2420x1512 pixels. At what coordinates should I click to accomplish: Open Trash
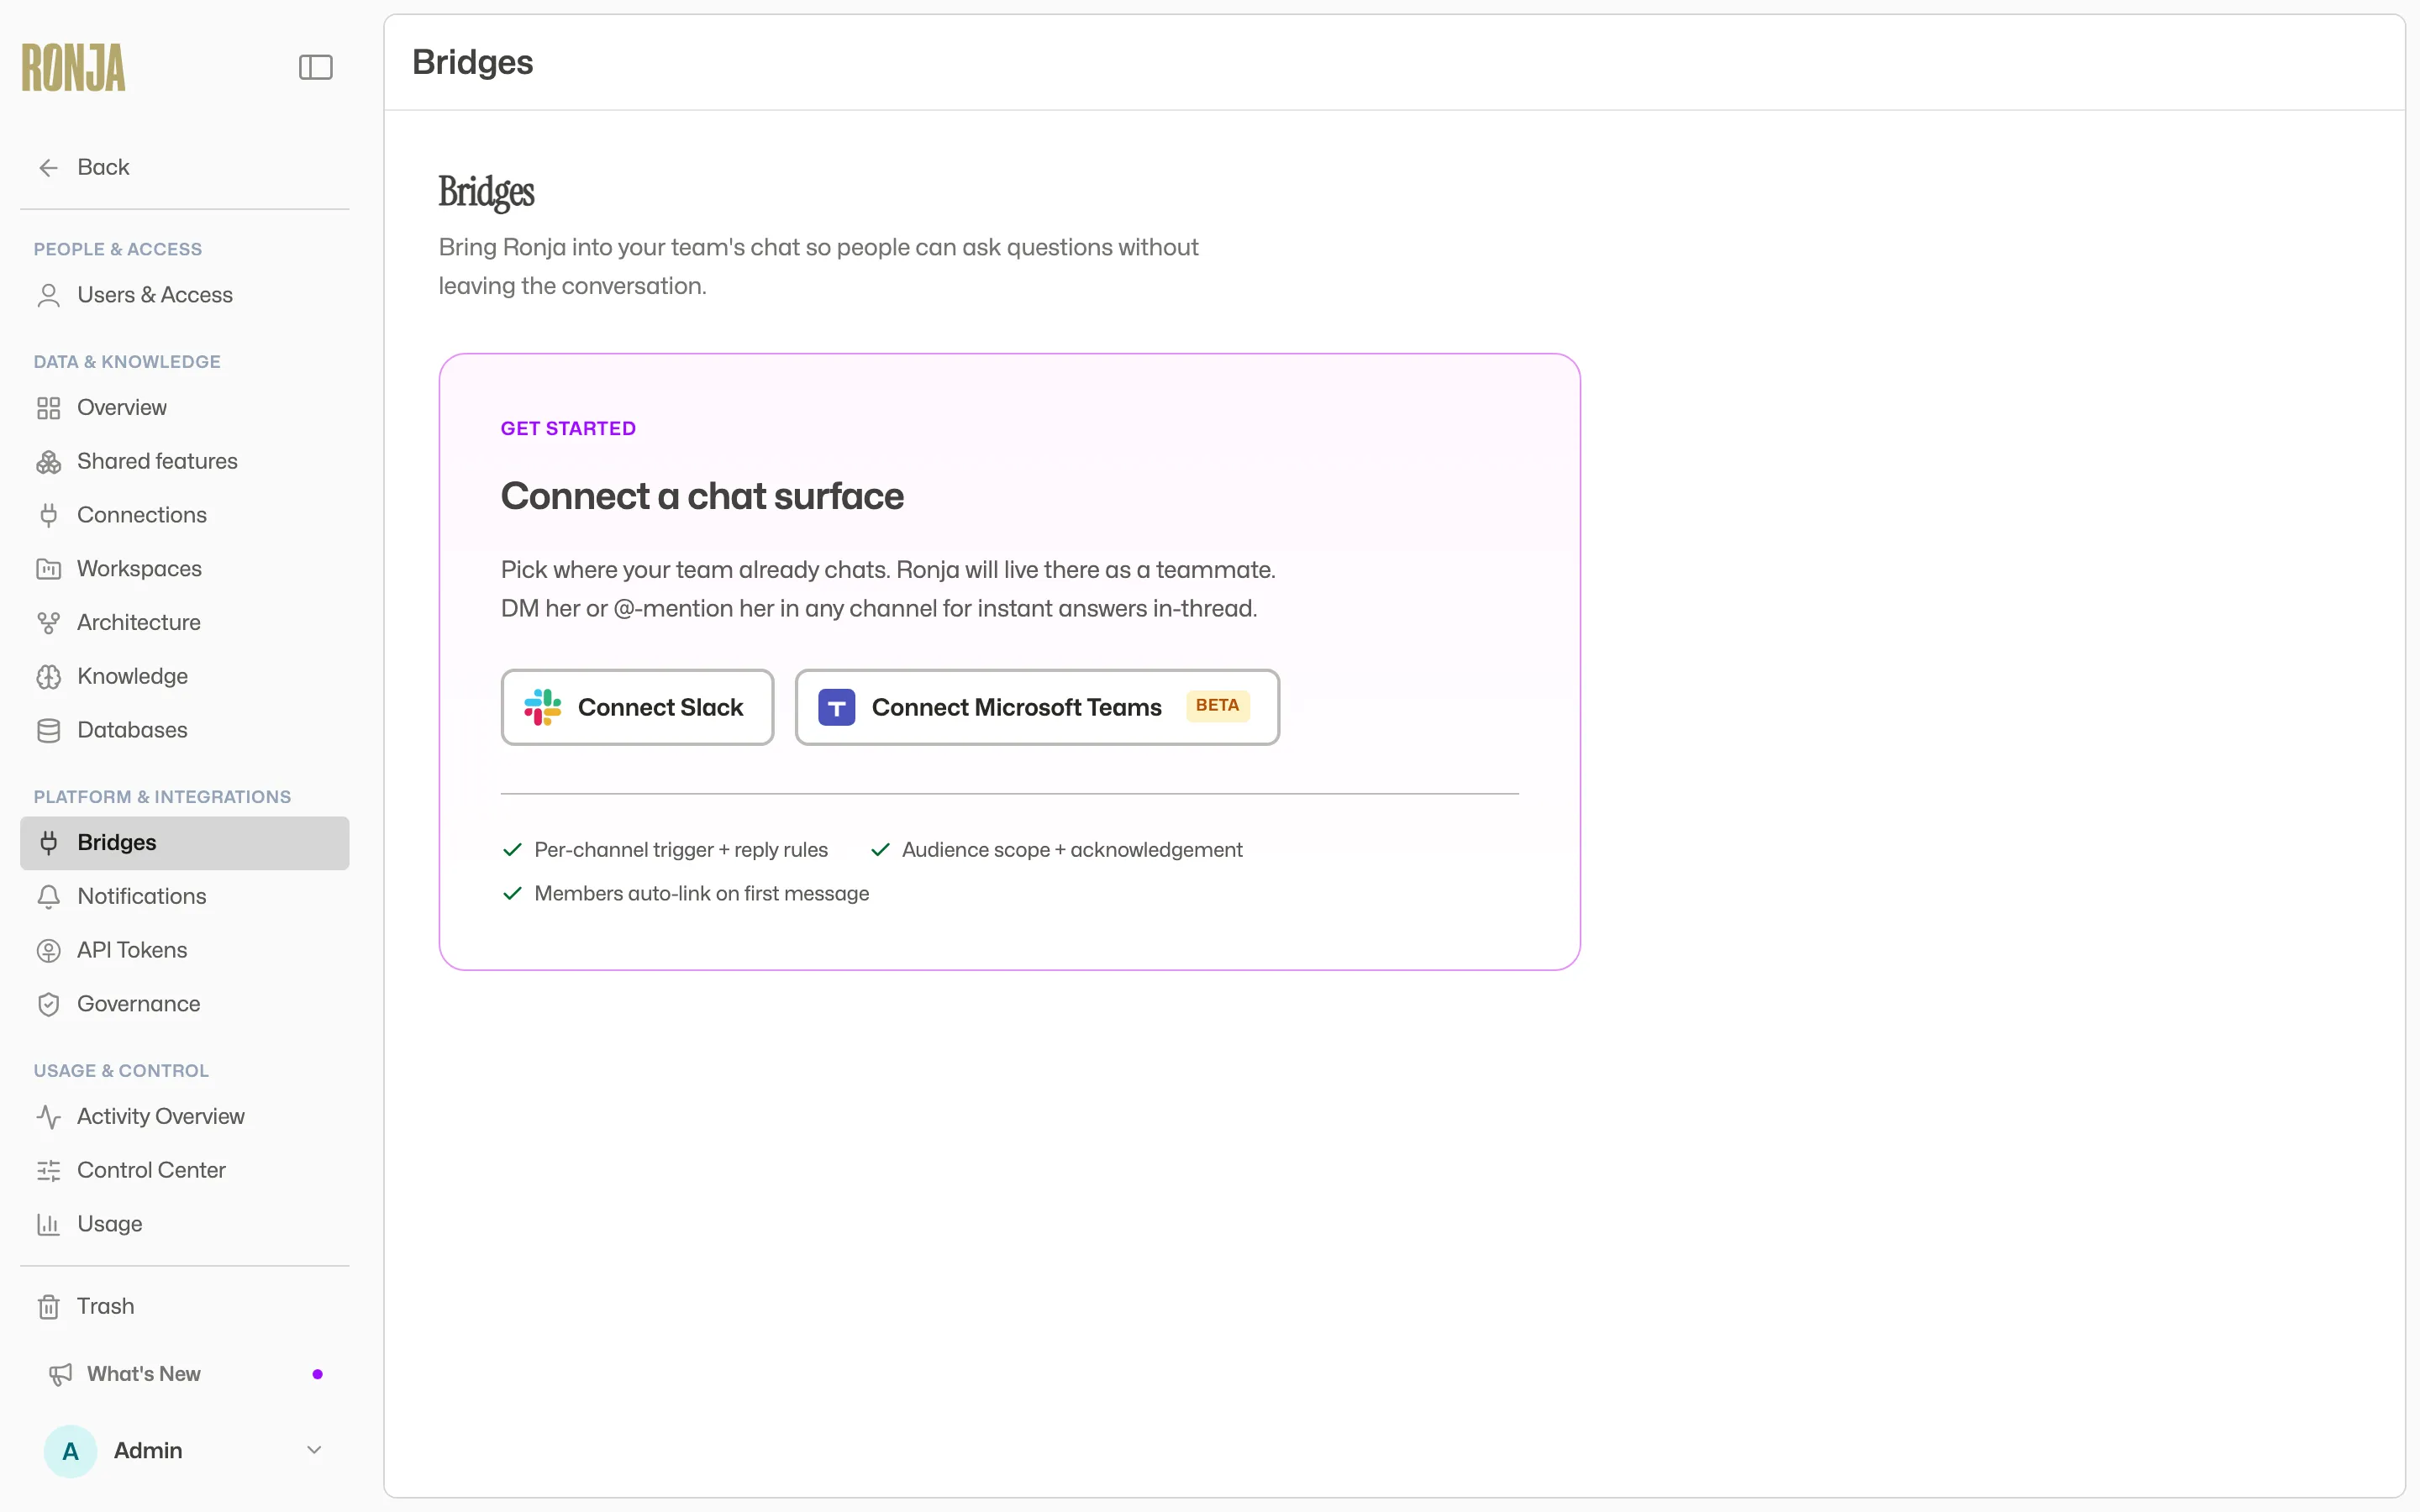(x=185, y=1307)
